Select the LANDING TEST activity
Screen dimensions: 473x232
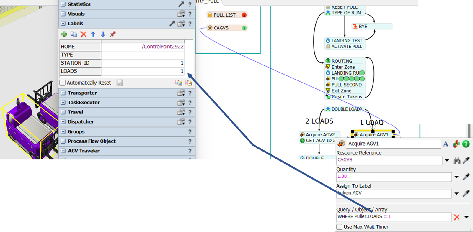coord(345,40)
